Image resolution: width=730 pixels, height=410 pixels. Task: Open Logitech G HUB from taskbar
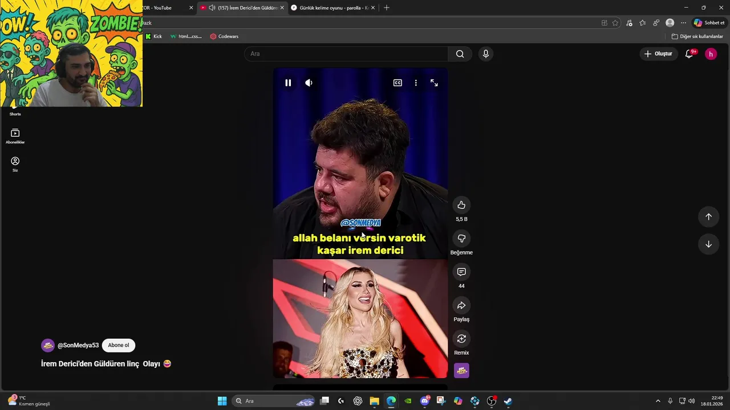point(341,401)
